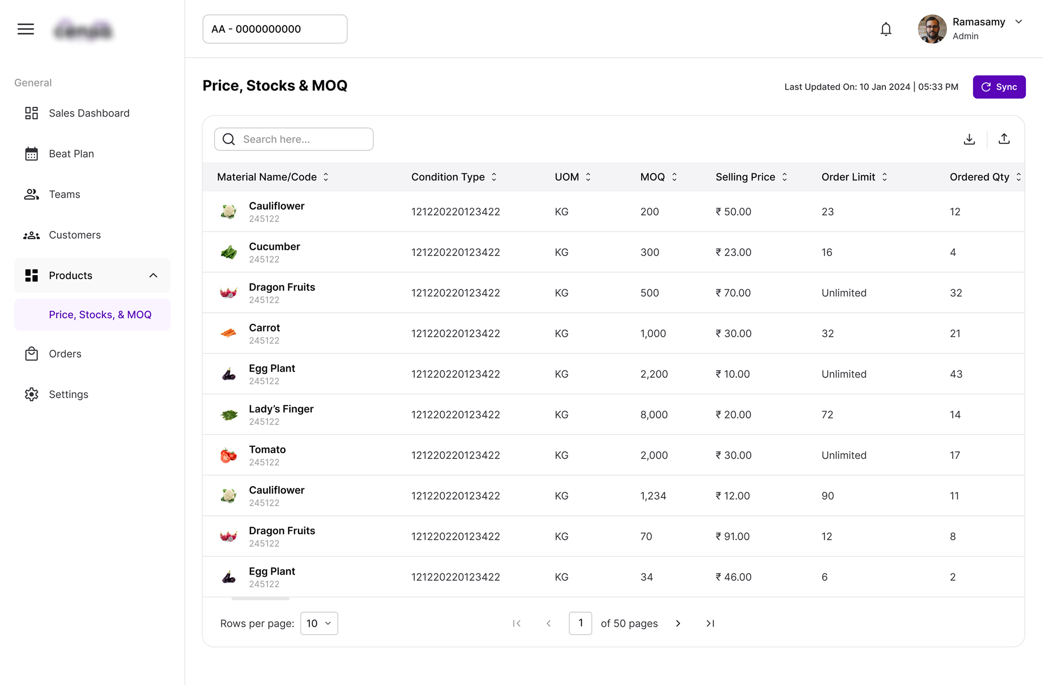Go to next page
This screenshot has width=1043, height=685.
(678, 623)
